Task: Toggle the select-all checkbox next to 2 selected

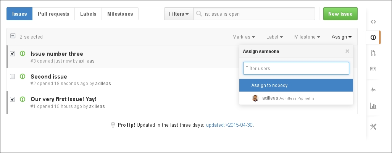Action: (13, 36)
